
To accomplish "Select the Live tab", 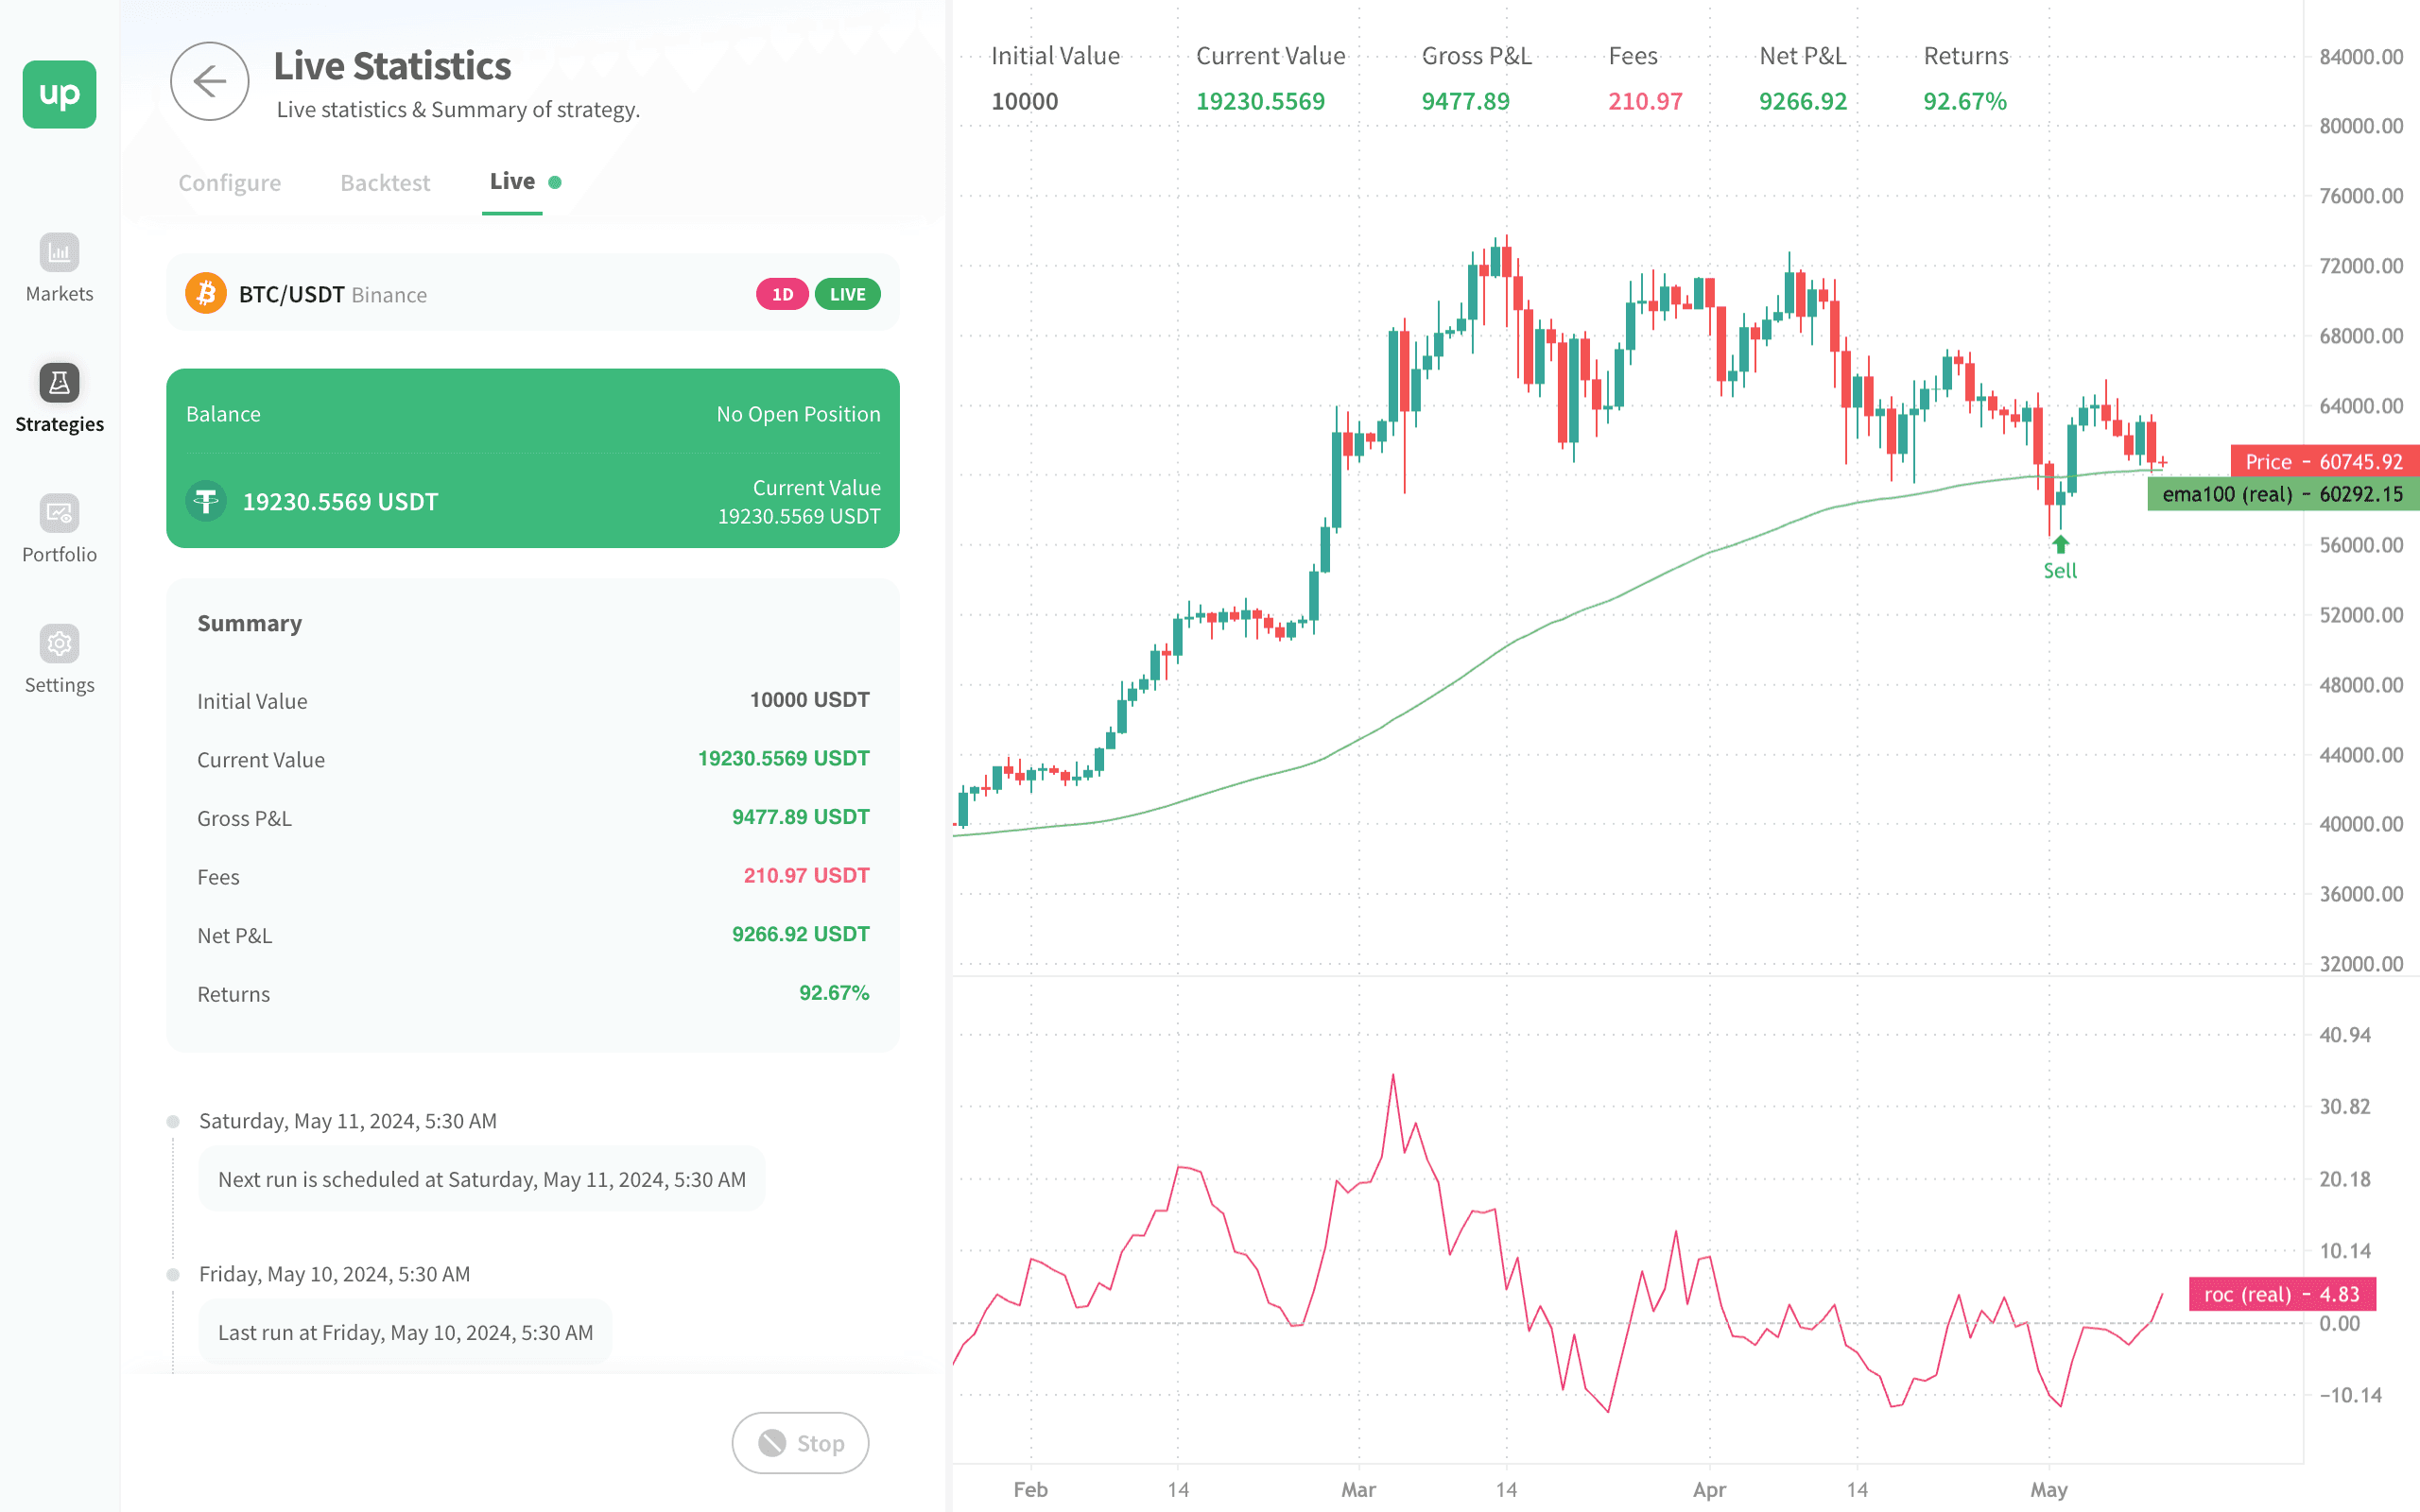I will click(x=512, y=182).
